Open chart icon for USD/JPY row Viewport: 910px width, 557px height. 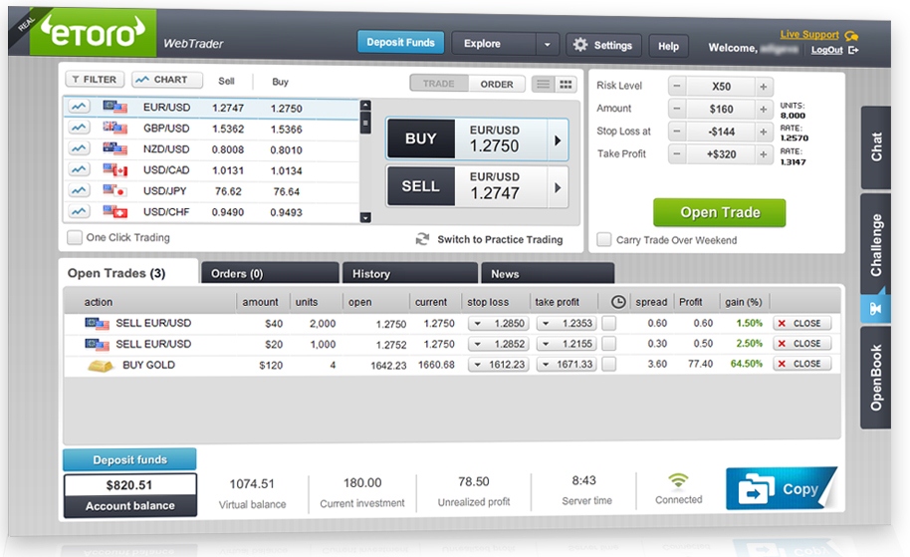click(79, 190)
